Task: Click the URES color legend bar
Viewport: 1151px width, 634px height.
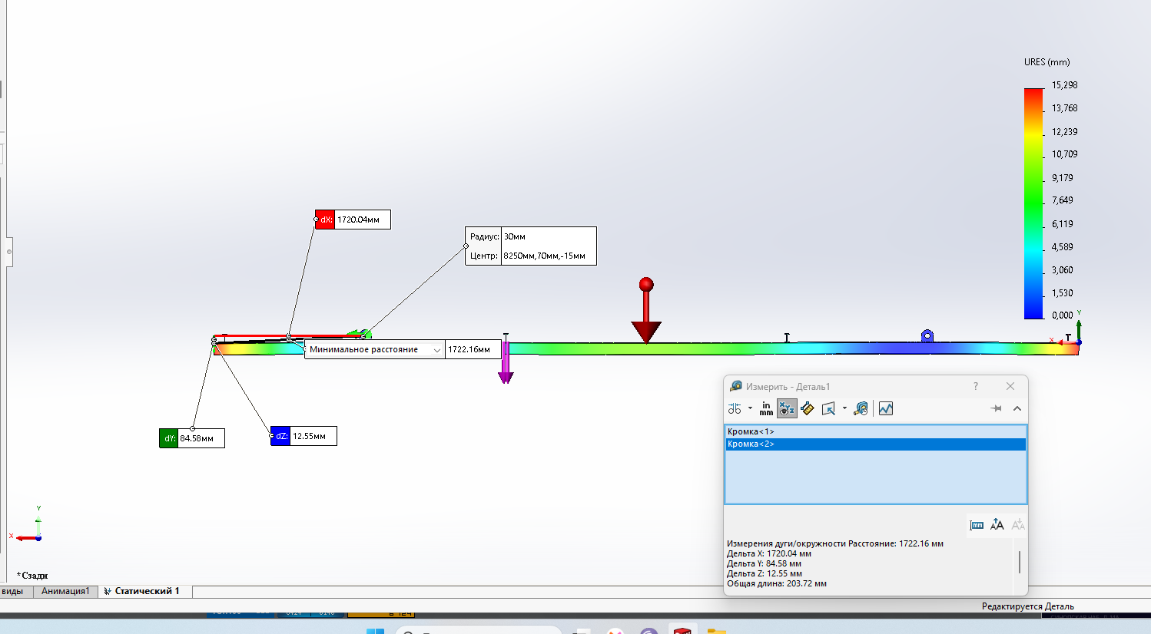Action: [1033, 203]
